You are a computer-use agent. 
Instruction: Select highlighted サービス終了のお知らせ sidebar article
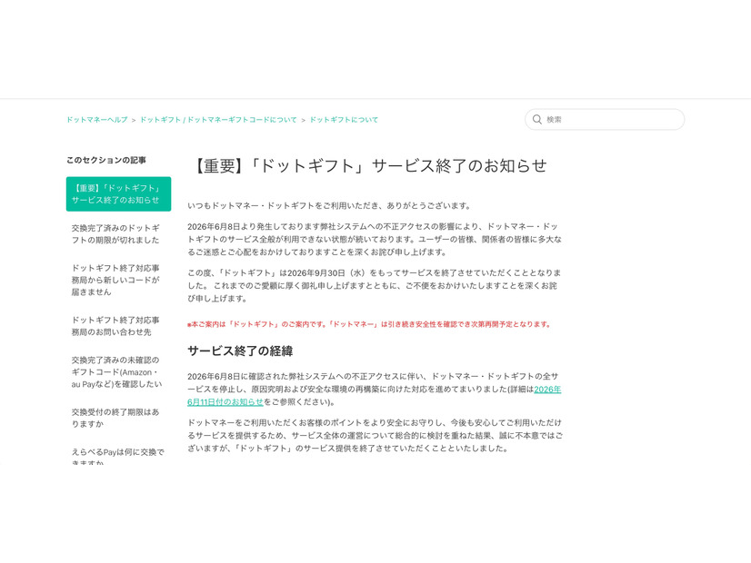click(118, 194)
